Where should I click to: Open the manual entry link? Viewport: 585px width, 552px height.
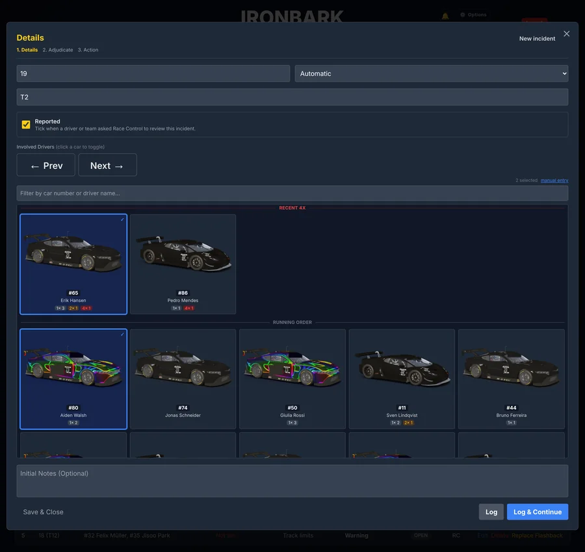(554, 181)
